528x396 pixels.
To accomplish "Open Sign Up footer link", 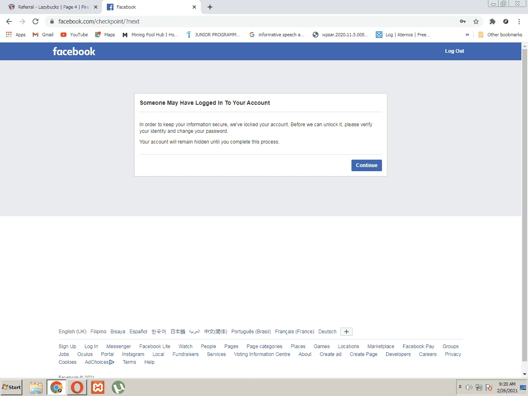I will [67, 346].
